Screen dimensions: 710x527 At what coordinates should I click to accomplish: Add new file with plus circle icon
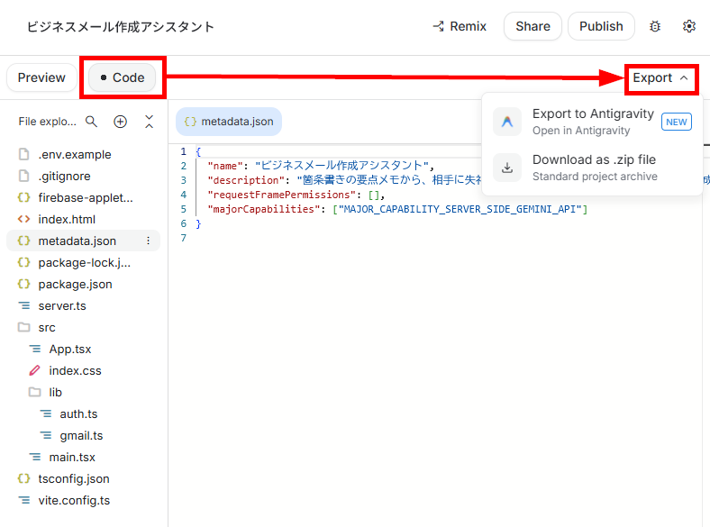[120, 122]
